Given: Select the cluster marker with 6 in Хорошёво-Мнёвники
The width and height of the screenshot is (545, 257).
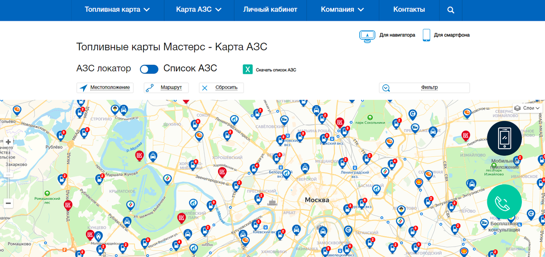Looking at the screenshot, I should pos(193,165).
